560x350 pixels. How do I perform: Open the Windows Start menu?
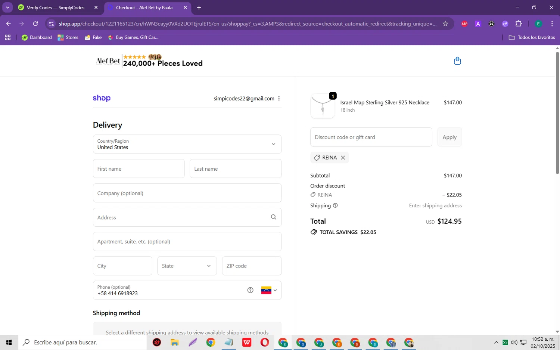[9, 342]
